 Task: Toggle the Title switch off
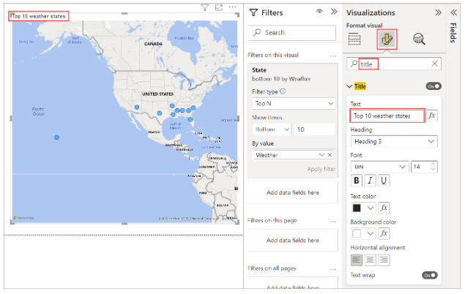[x=432, y=86]
